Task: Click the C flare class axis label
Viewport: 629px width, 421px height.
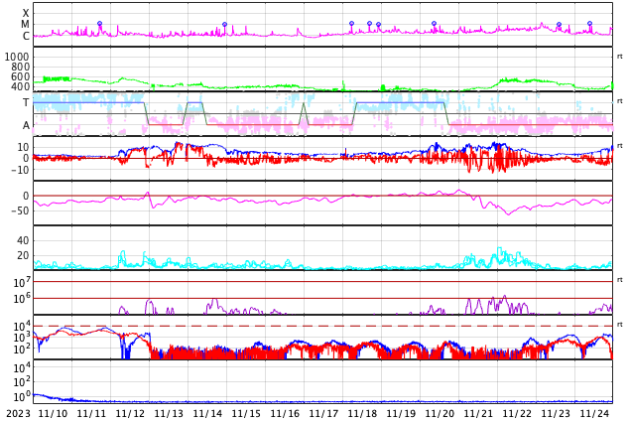Action: (26, 36)
